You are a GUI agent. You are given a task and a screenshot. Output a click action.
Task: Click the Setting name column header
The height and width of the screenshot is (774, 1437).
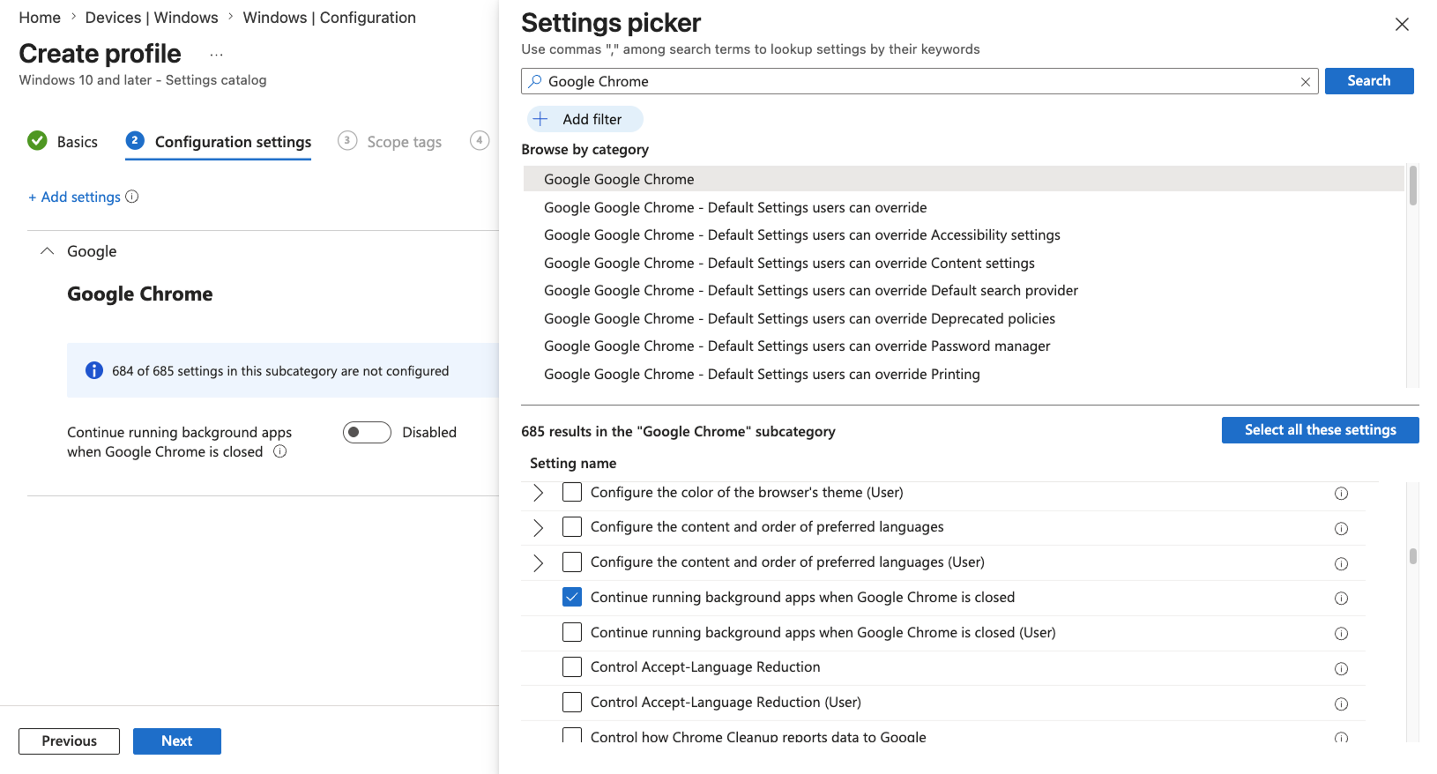click(x=573, y=464)
